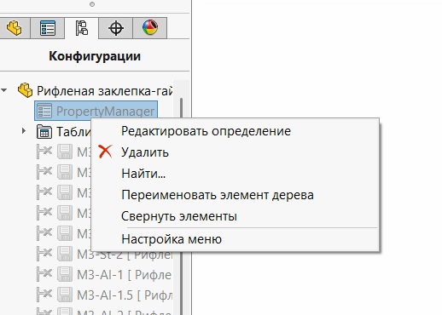
Task: Click the save icon beside M3-Al-1
Action: click(x=65, y=274)
